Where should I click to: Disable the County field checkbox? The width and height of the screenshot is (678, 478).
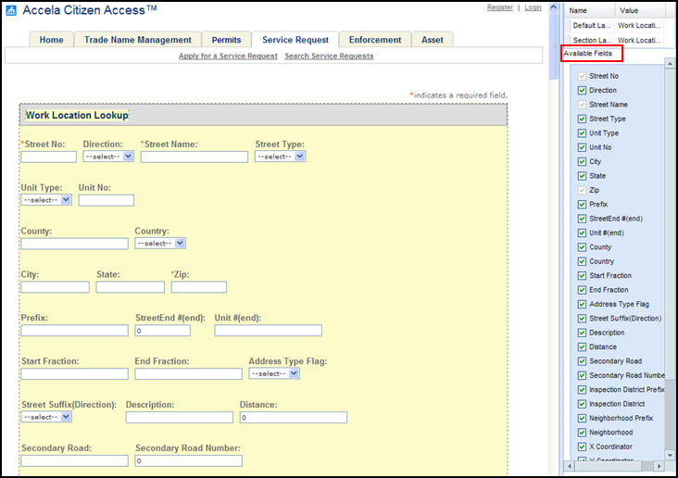(x=582, y=247)
